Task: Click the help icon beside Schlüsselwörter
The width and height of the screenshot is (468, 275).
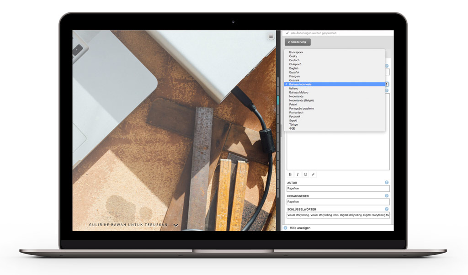Action: click(387, 209)
